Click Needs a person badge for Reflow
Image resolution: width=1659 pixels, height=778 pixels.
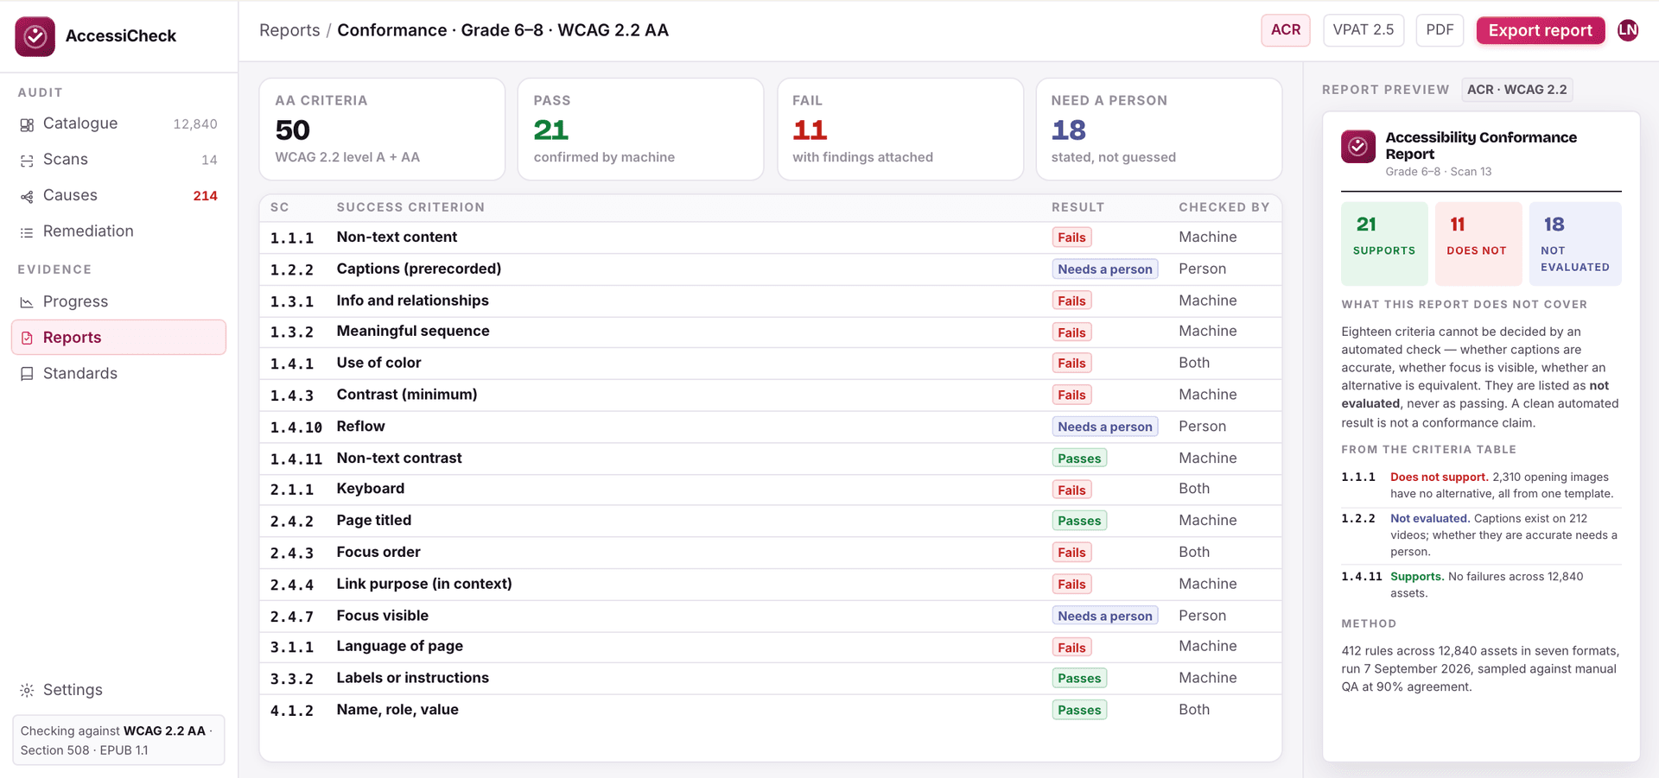(1105, 427)
